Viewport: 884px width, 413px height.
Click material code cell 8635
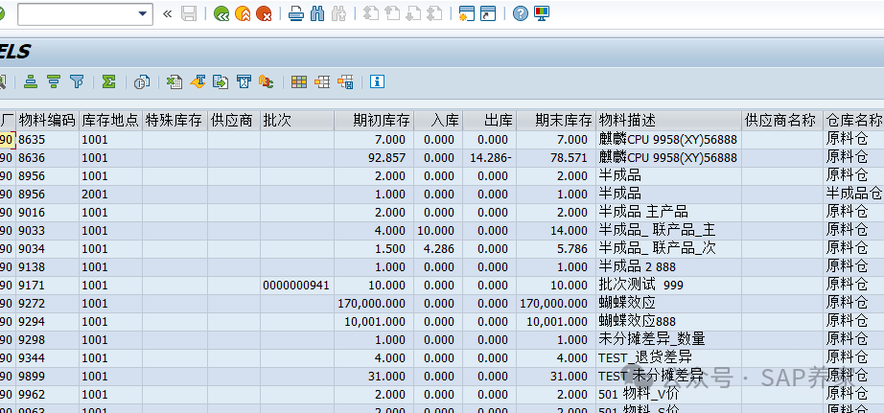[47, 140]
